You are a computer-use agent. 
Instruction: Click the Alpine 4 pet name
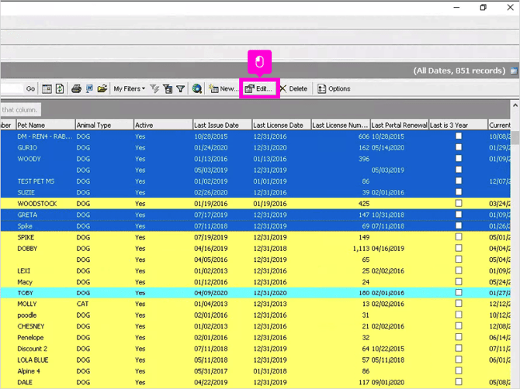point(29,371)
